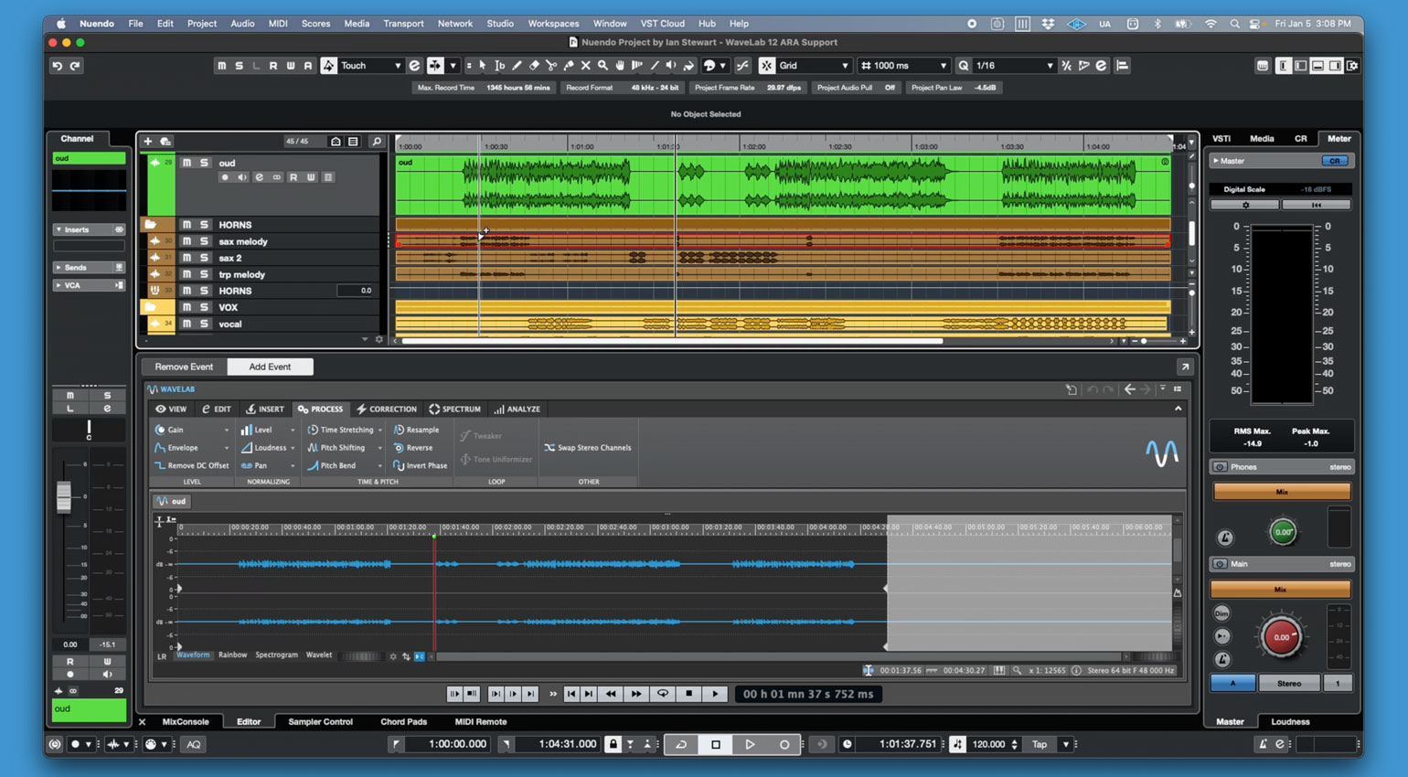Open the 1/16 quantize preset dropdown
1408x777 pixels.
(1049, 66)
